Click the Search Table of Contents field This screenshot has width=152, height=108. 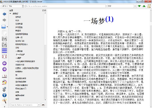coord(24,105)
